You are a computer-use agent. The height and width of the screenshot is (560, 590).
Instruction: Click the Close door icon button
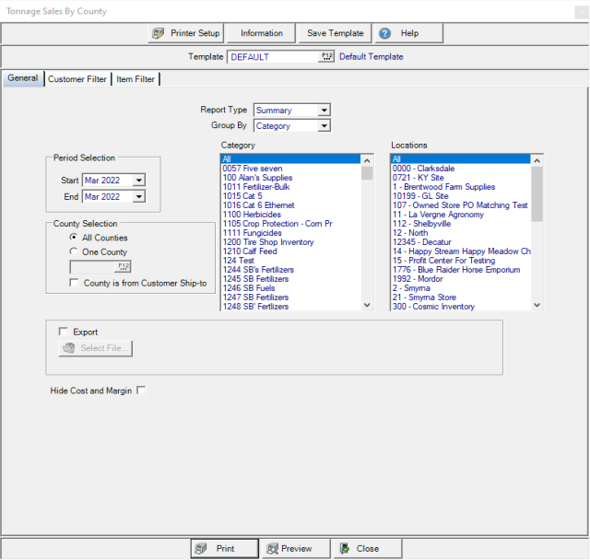(x=344, y=549)
